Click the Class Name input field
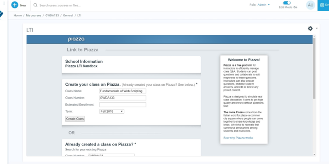The height and width of the screenshot is (164, 329). click(123, 91)
